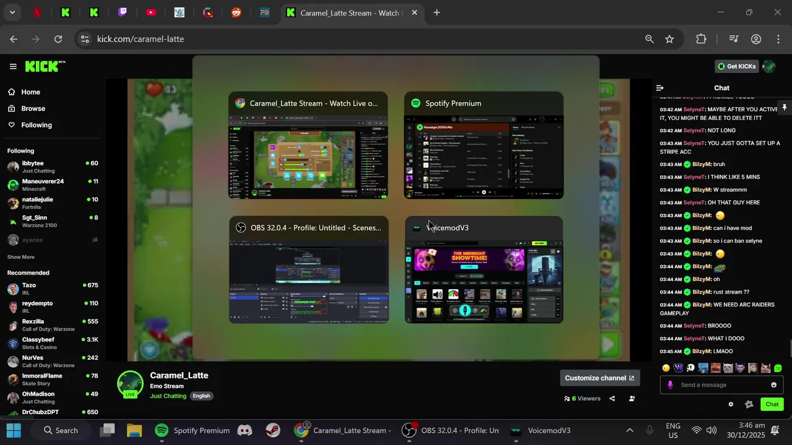Open recommended channel NurVes
The image size is (792, 445).
tap(53, 361)
